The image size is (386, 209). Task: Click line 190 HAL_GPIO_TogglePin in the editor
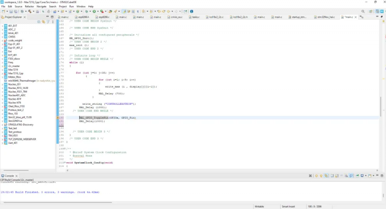click(x=94, y=118)
